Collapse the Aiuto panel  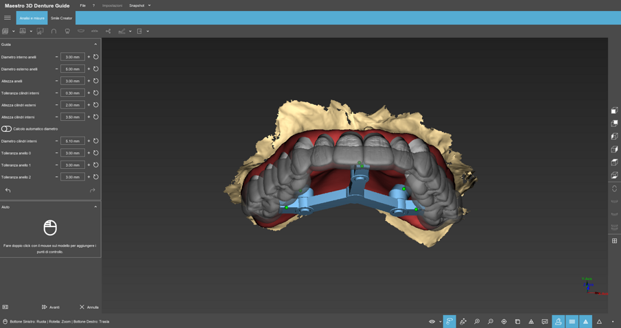95,207
